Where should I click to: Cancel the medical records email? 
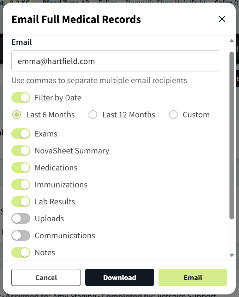pyautogui.click(x=46, y=278)
